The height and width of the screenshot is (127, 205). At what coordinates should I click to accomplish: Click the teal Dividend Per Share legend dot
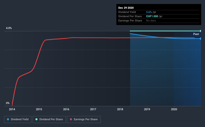[x=36, y=119]
